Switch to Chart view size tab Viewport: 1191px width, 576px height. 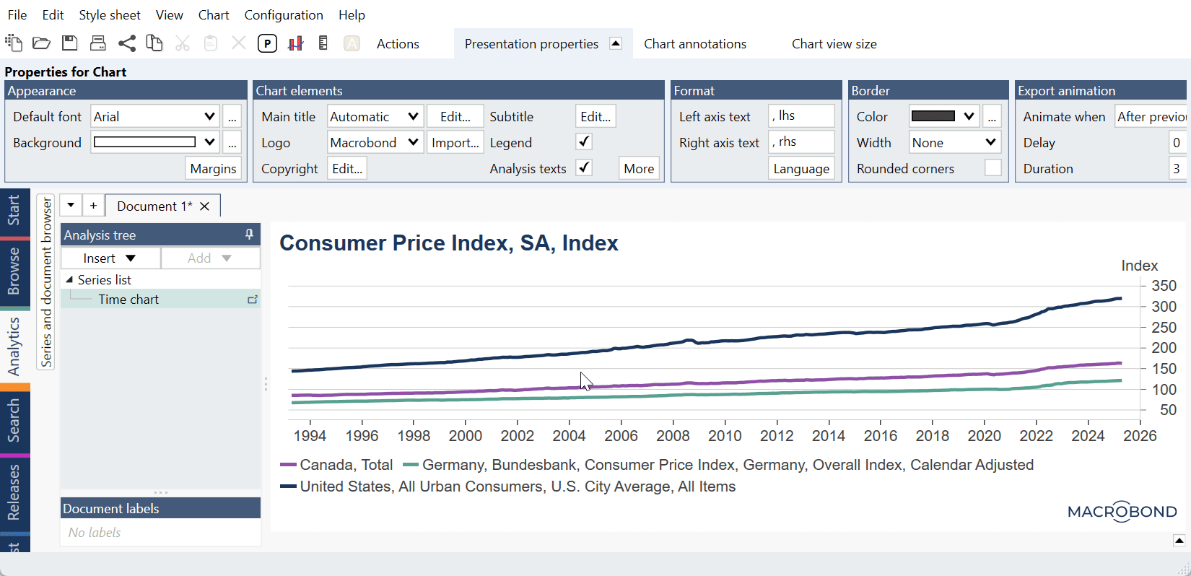click(x=834, y=44)
